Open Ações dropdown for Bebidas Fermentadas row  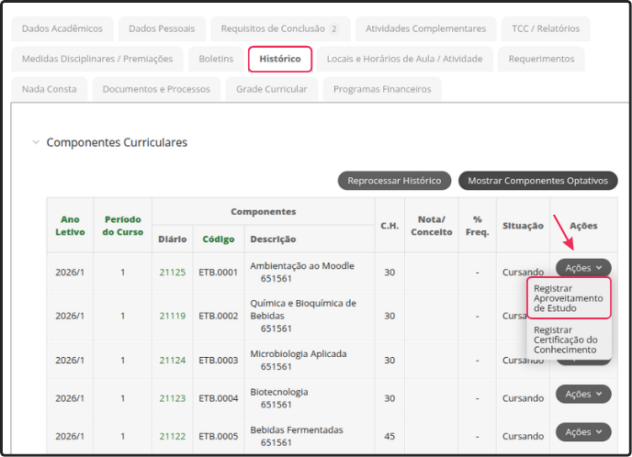click(x=583, y=431)
